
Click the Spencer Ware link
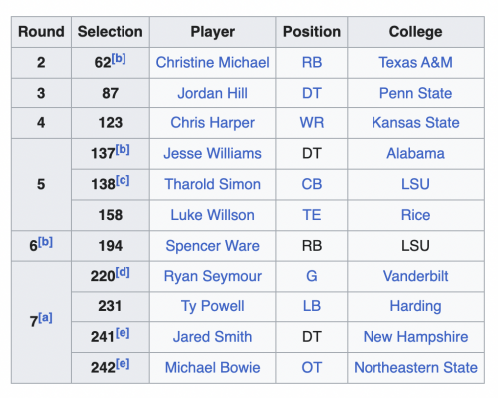tap(212, 246)
